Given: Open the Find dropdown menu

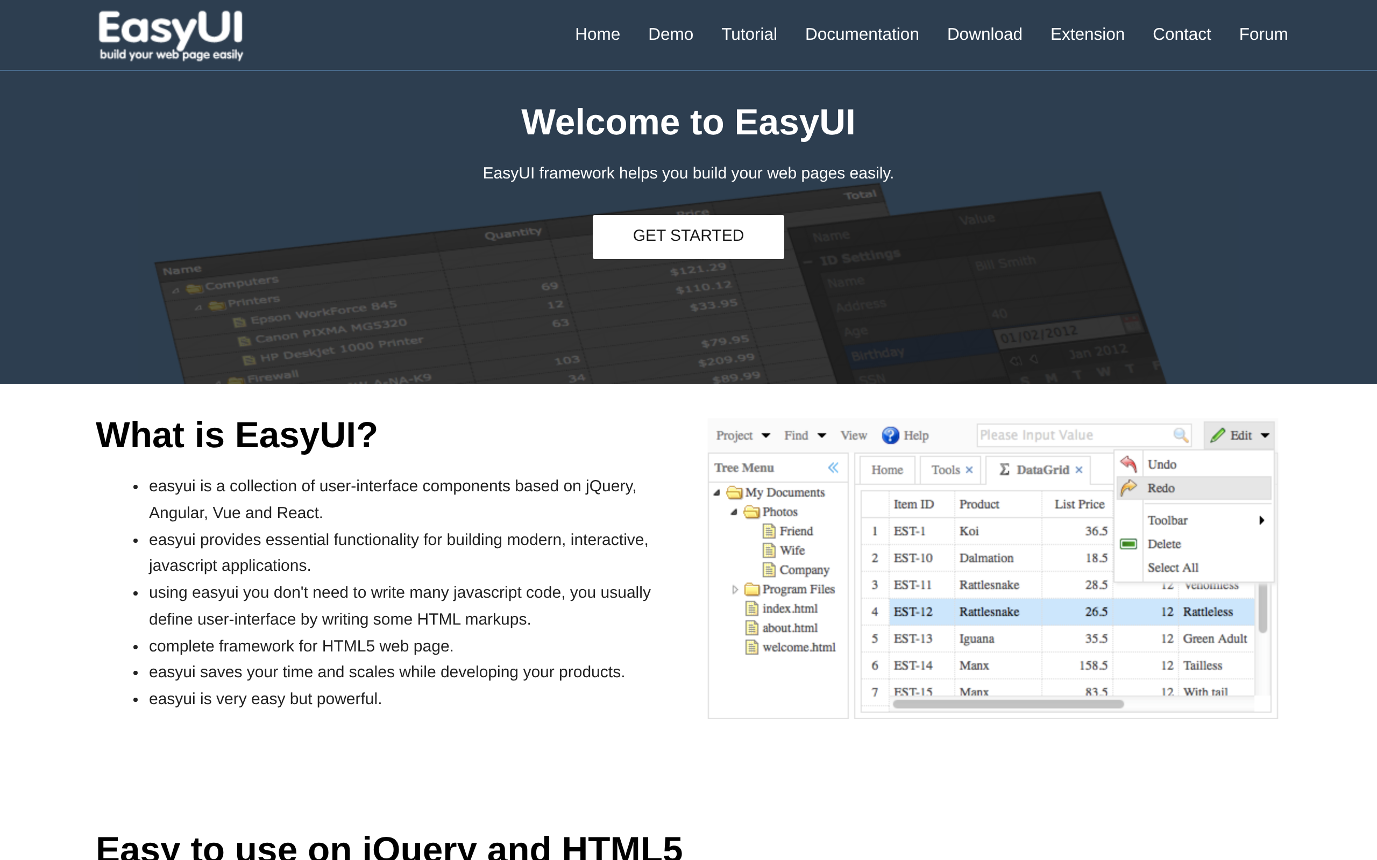Looking at the screenshot, I should click(x=805, y=435).
